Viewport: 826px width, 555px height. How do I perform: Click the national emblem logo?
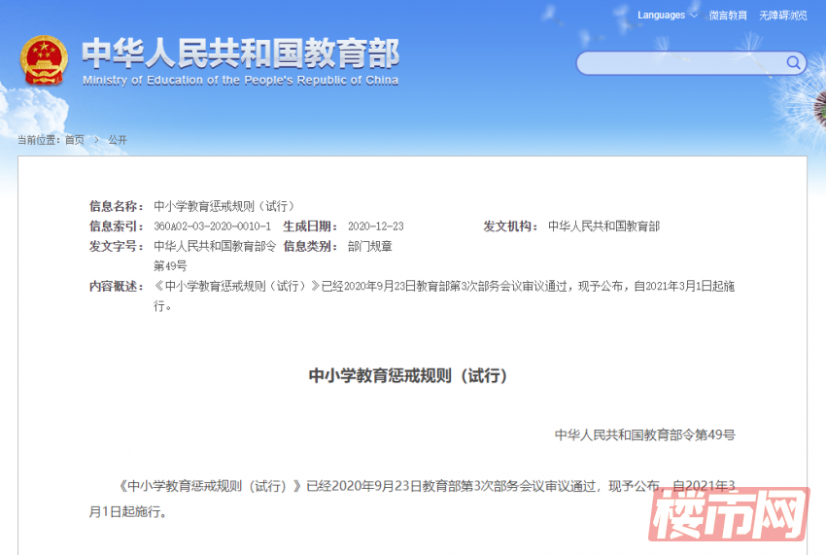click(45, 60)
